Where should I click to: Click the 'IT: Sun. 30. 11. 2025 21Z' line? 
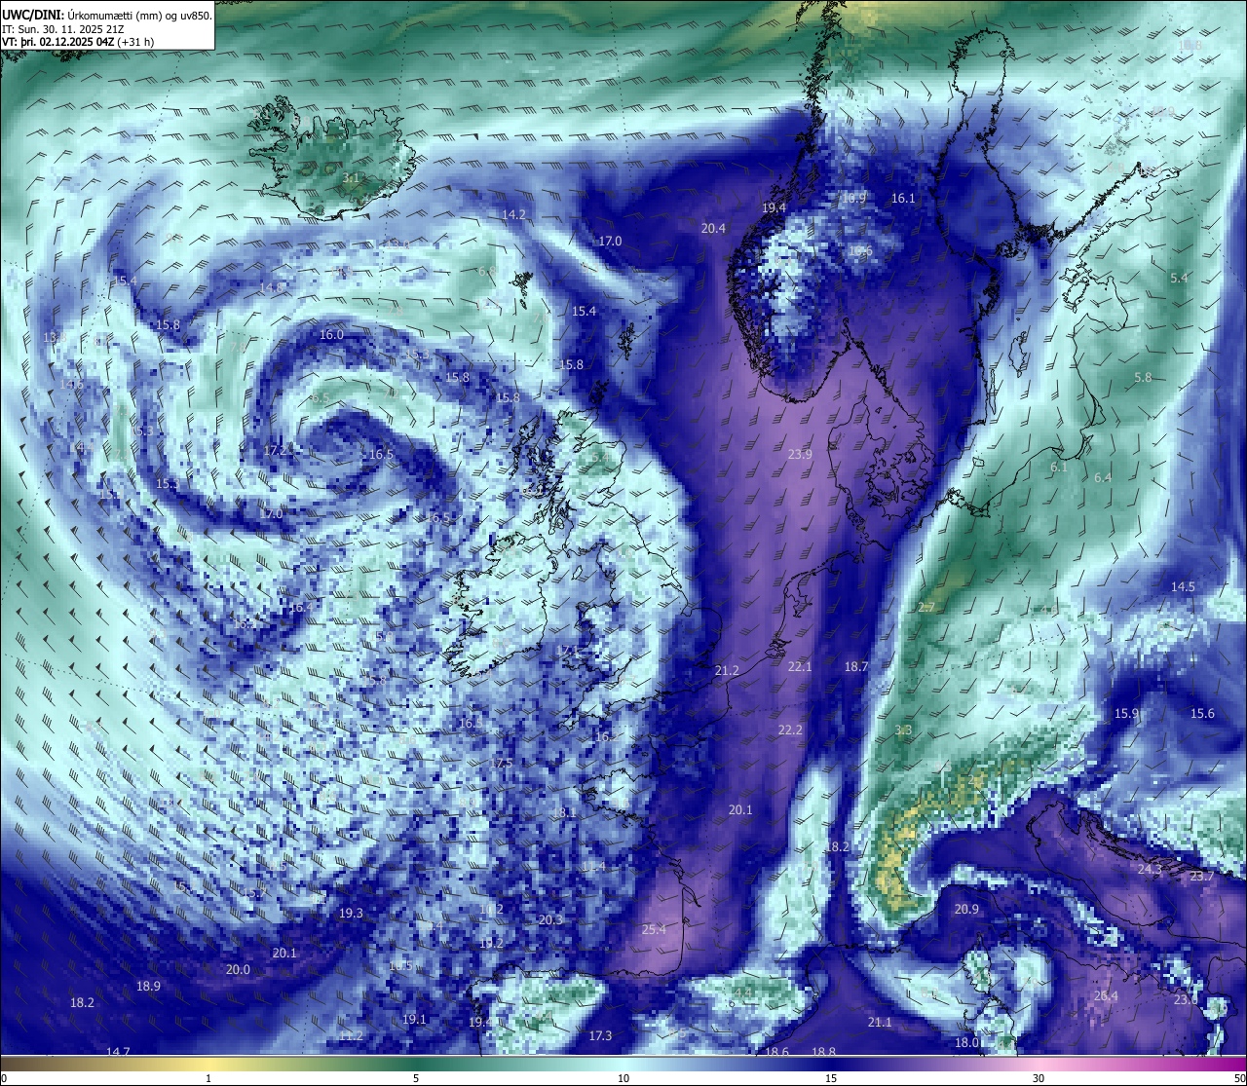tap(63, 29)
